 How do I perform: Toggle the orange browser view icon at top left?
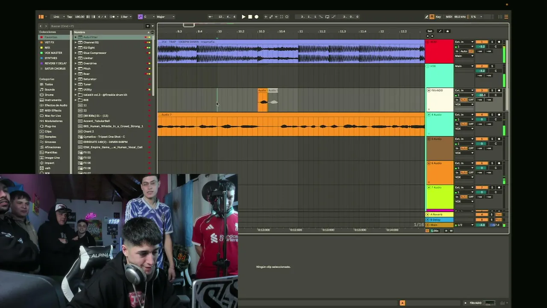[41, 17]
